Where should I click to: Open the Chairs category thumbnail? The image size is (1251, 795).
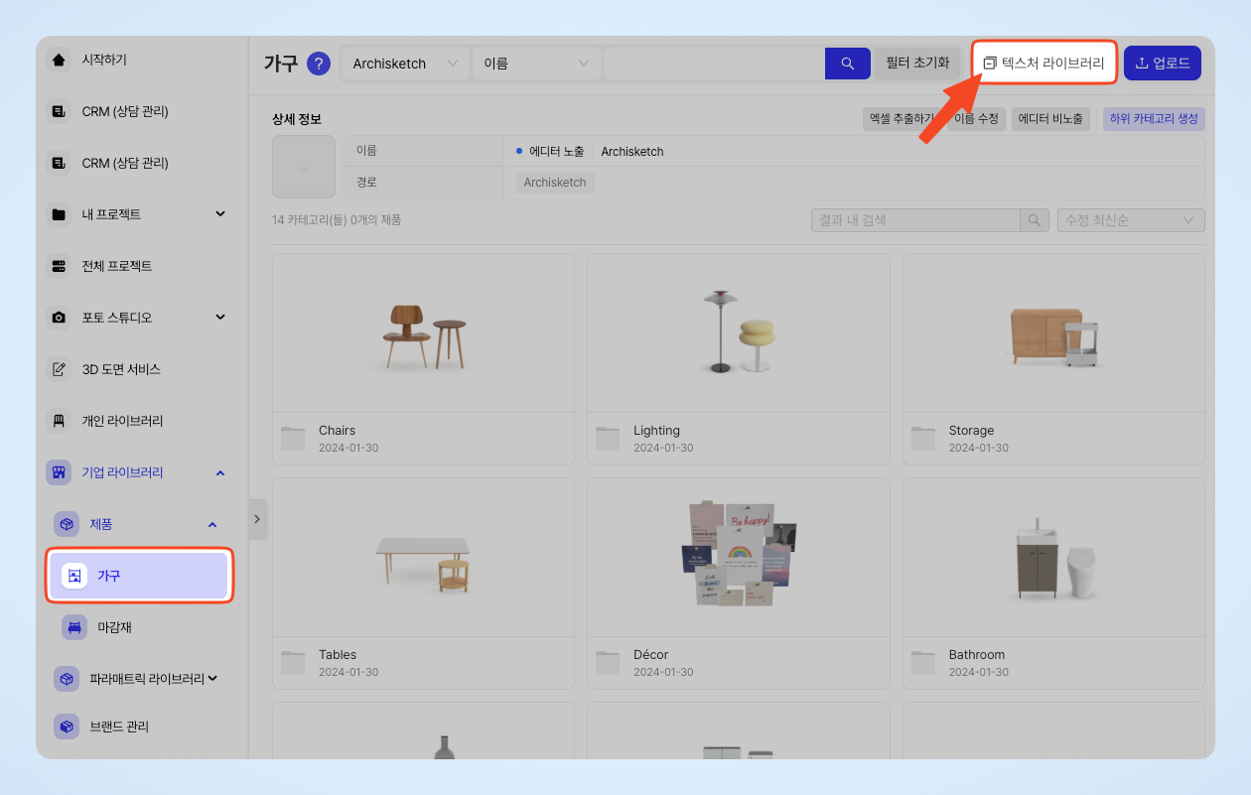424,333
